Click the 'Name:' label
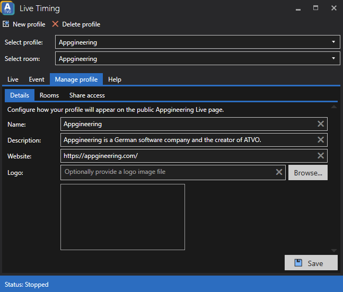Viewport: 343px width, 292px height. (x=16, y=125)
